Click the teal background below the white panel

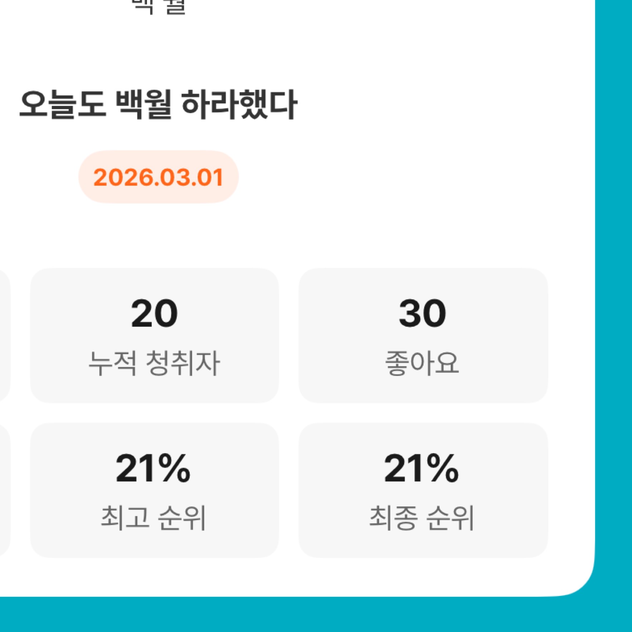(x=315, y=614)
